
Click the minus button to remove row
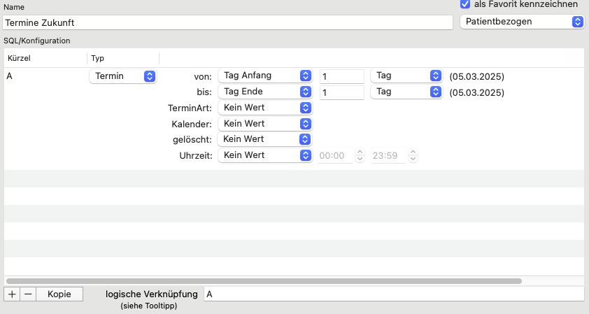28,294
